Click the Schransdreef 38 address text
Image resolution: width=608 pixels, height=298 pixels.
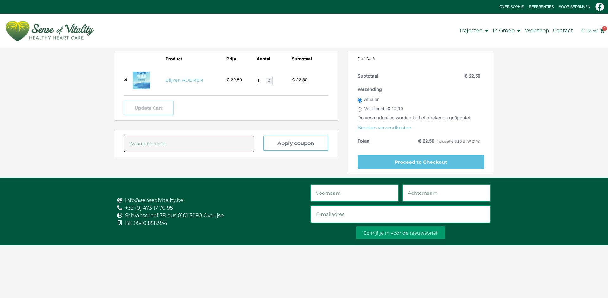[174, 215]
